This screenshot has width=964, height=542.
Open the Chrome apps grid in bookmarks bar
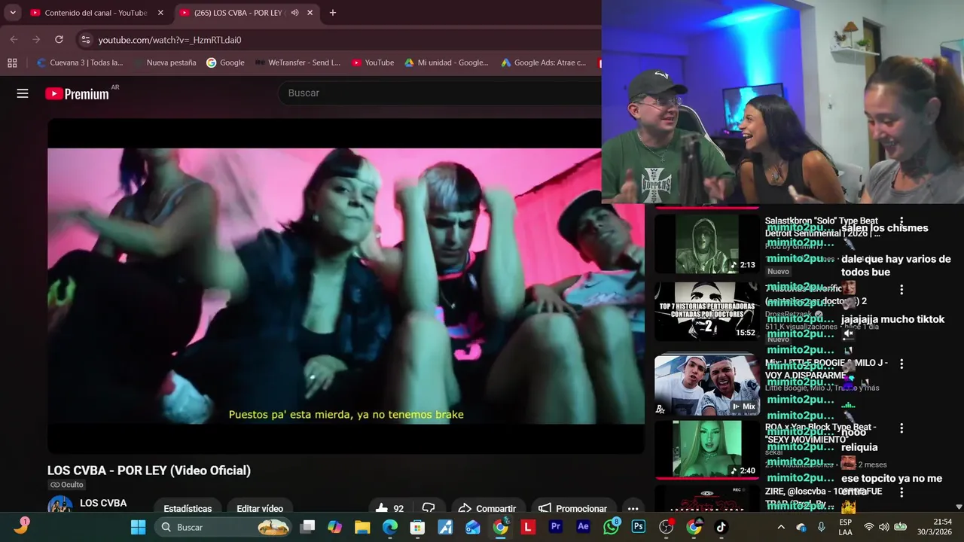tap(12, 62)
